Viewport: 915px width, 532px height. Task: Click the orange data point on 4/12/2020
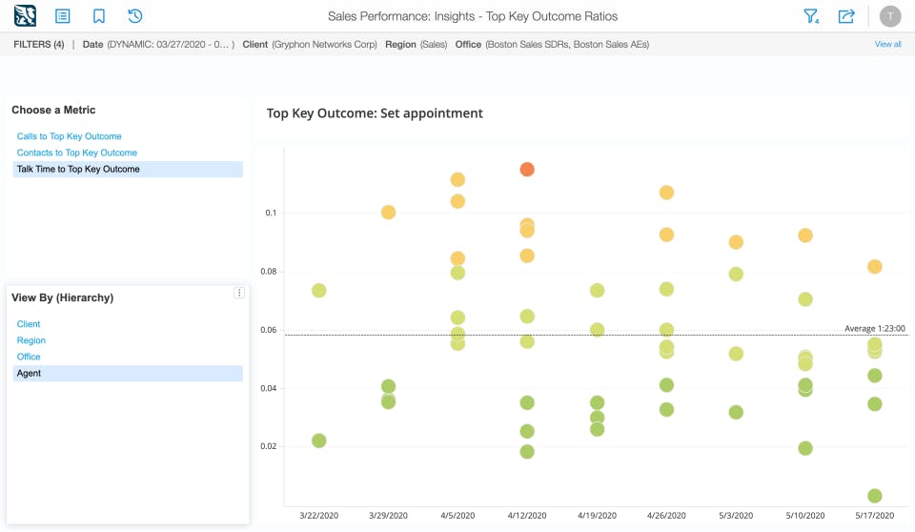(527, 170)
